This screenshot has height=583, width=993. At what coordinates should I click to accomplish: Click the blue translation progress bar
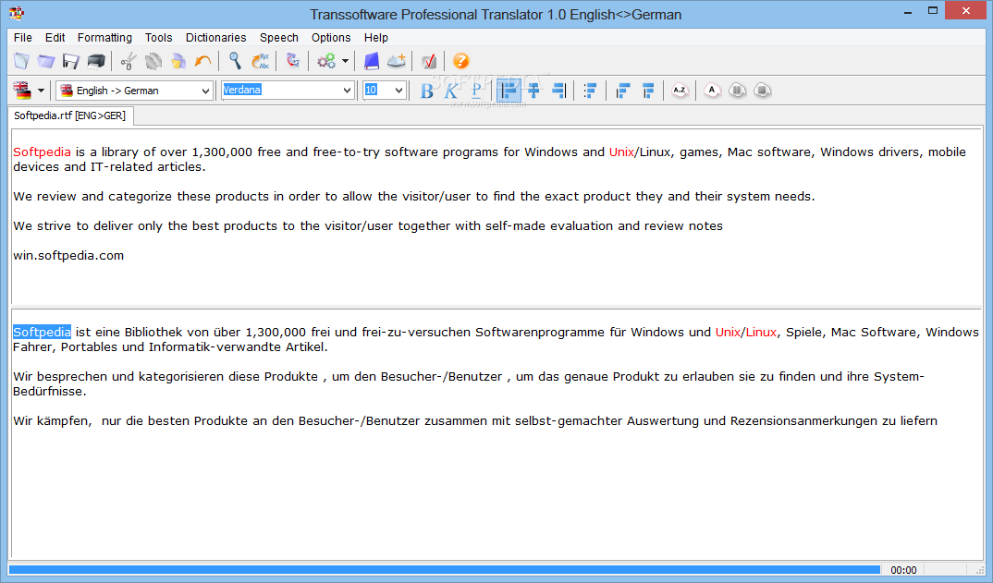[x=445, y=570]
